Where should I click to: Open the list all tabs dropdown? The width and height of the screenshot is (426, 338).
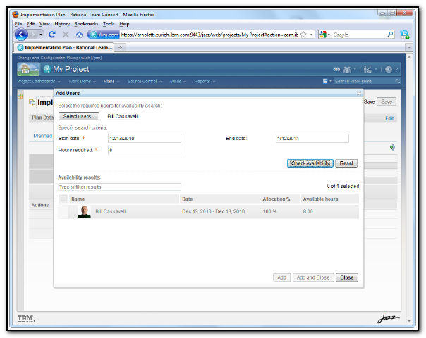(x=409, y=48)
